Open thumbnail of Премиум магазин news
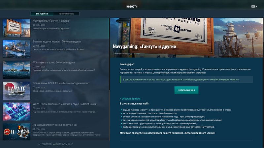 point(16,70)
